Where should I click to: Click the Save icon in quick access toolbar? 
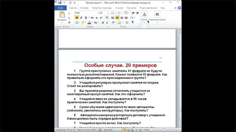(60, 3)
